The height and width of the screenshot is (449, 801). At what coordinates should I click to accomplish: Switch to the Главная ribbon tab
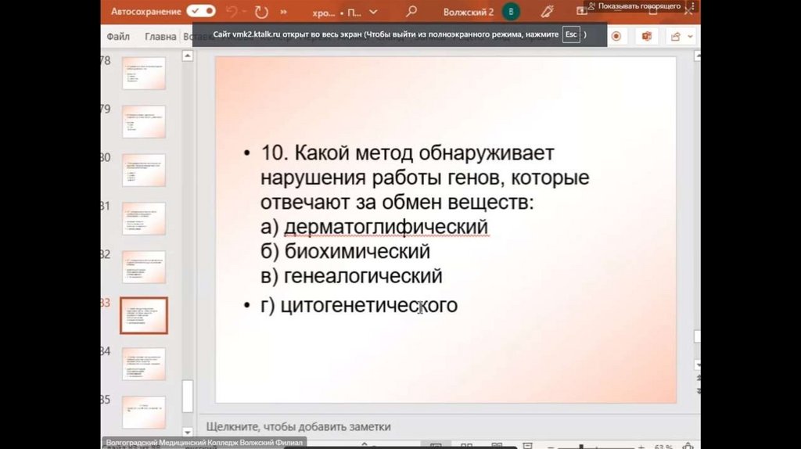pos(160,36)
